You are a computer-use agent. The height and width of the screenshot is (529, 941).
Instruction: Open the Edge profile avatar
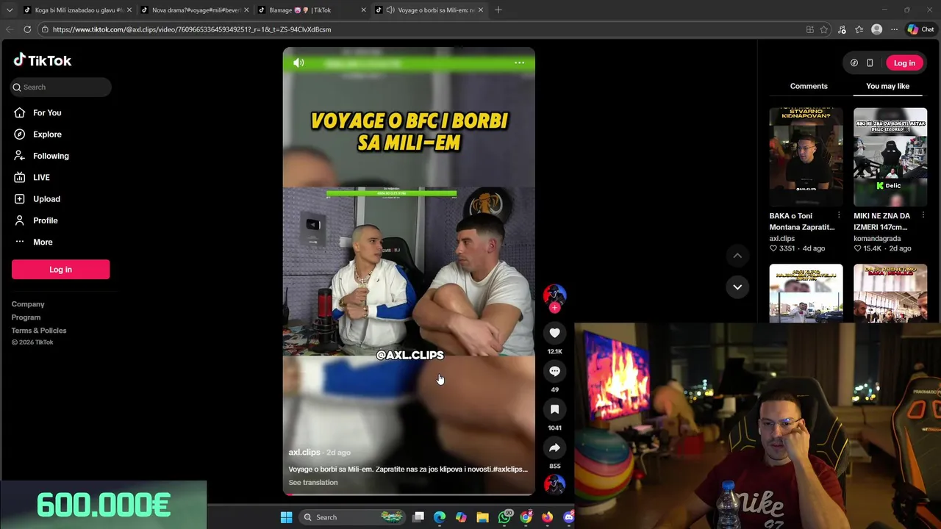(876, 29)
